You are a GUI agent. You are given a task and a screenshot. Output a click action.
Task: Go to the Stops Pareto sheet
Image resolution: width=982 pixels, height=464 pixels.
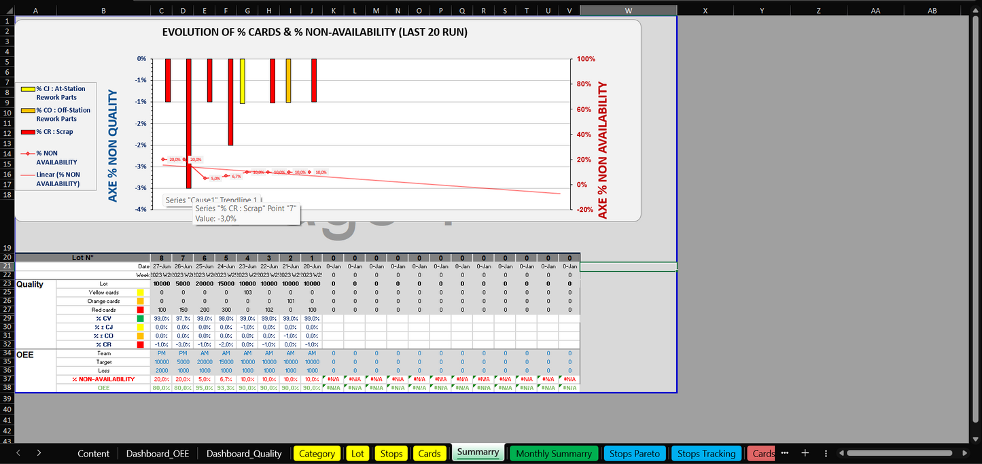634,454
